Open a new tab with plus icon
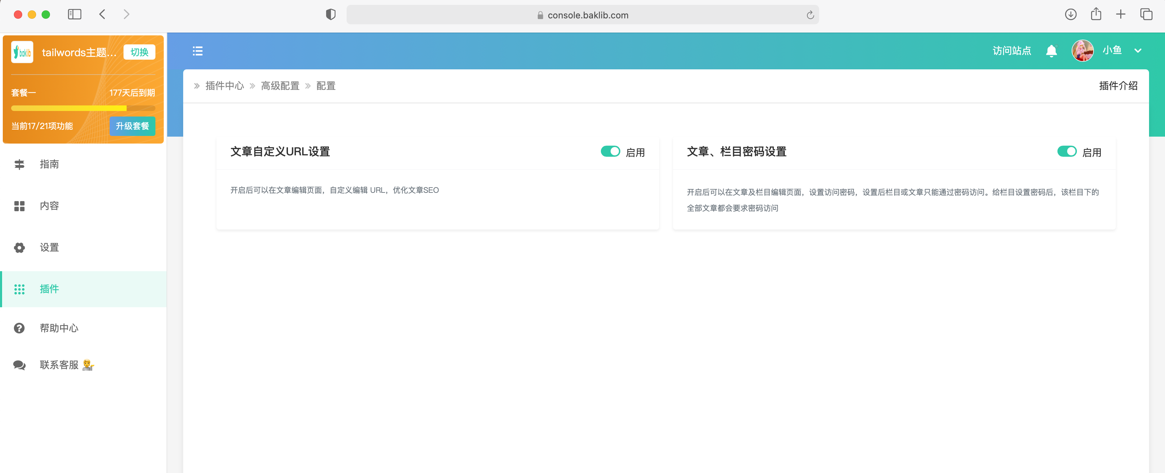Screen dimensions: 1165x473 [1121, 15]
